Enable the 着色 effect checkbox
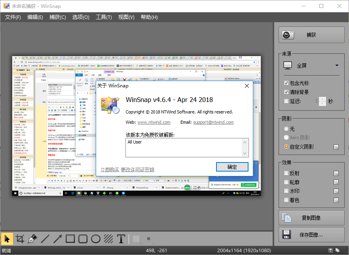This screenshot has width=349, height=255. (x=286, y=200)
